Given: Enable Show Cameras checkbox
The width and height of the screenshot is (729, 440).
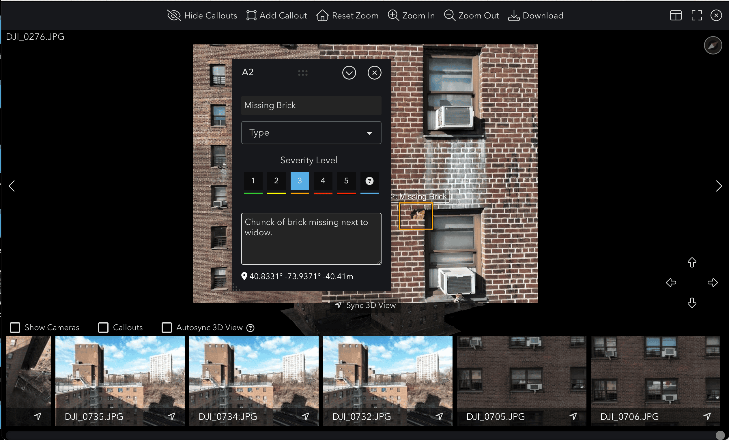Looking at the screenshot, I should click(x=15, y=328).
